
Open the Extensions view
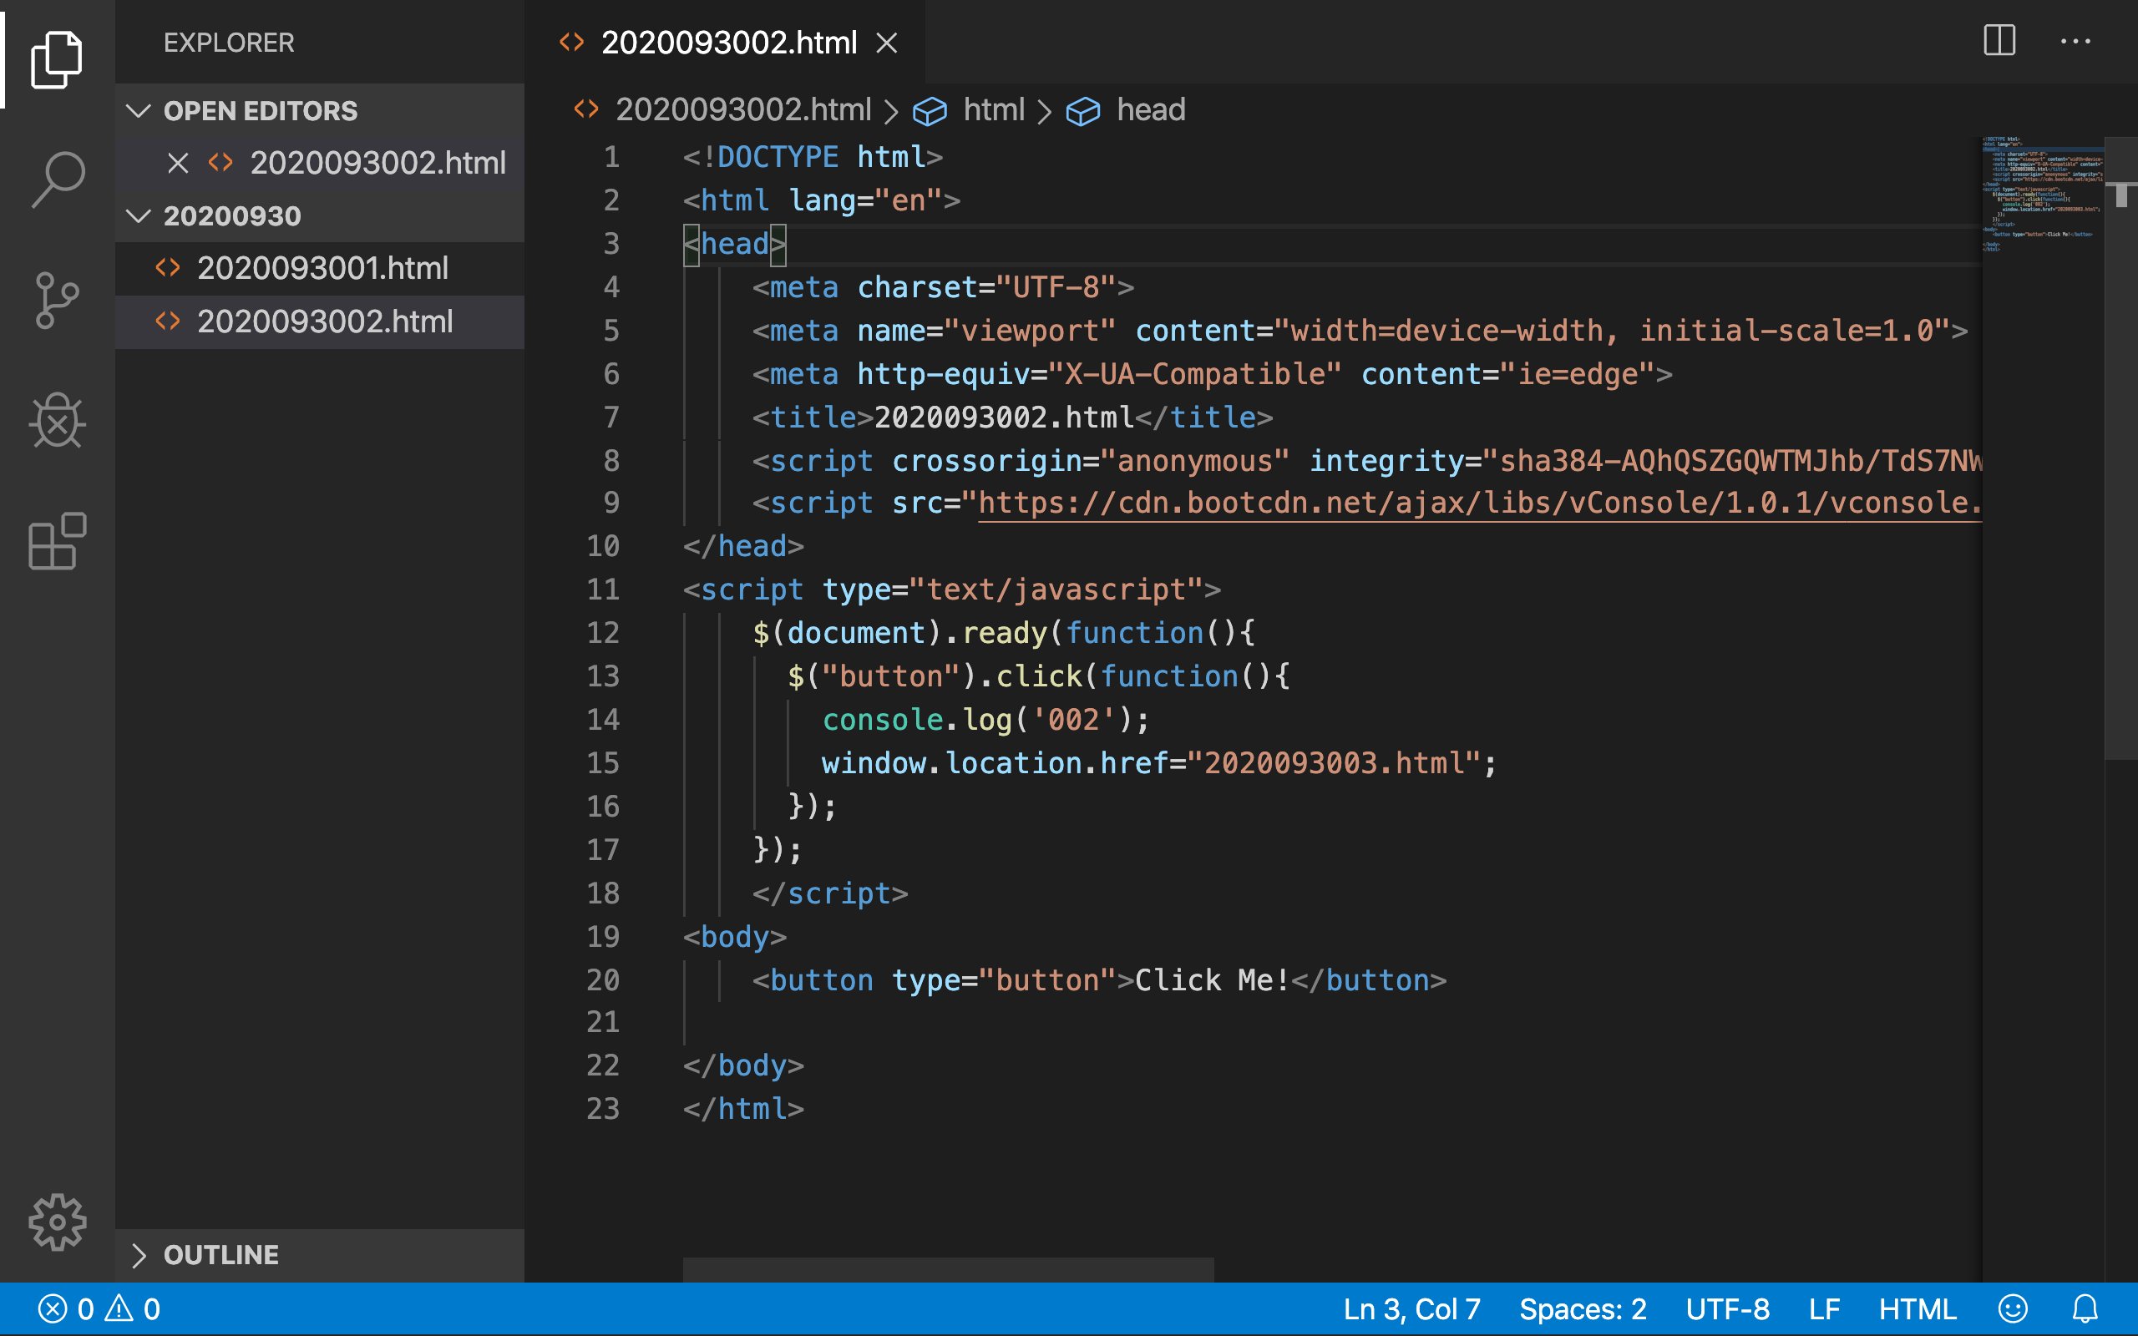58,541
